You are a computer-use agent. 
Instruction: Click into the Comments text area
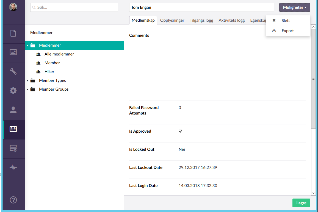coord(221,64)
